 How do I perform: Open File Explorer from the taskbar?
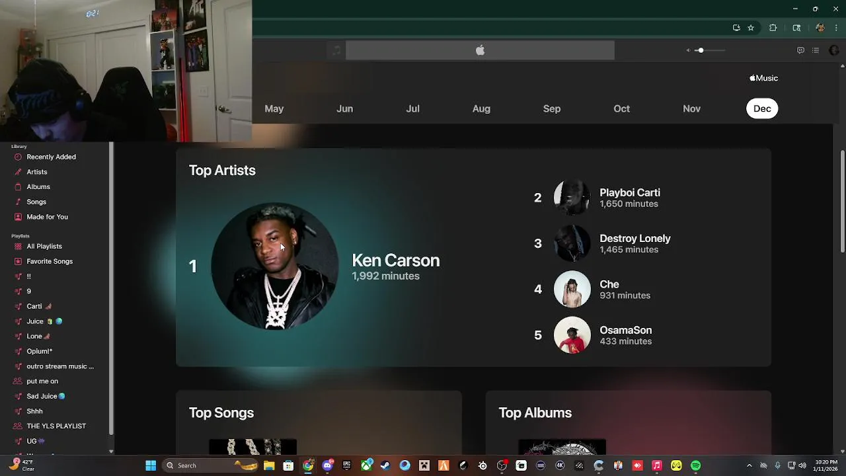(269, 465)
